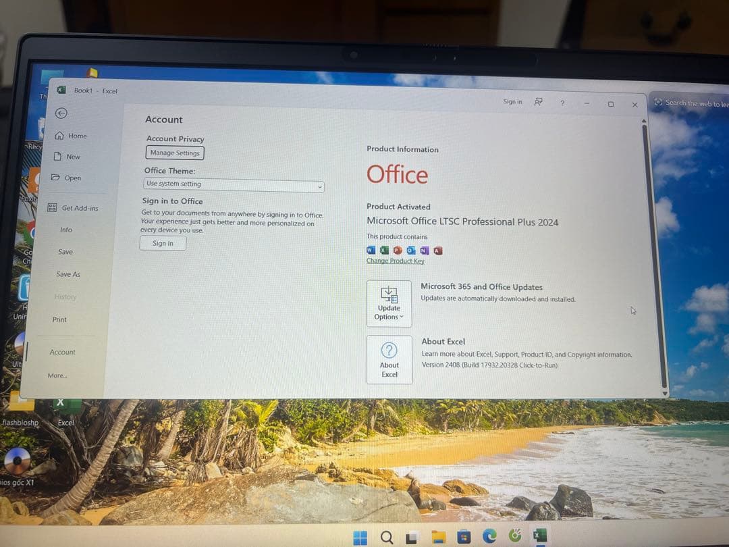Open the Office Theme dropdown

click(319, 186)
